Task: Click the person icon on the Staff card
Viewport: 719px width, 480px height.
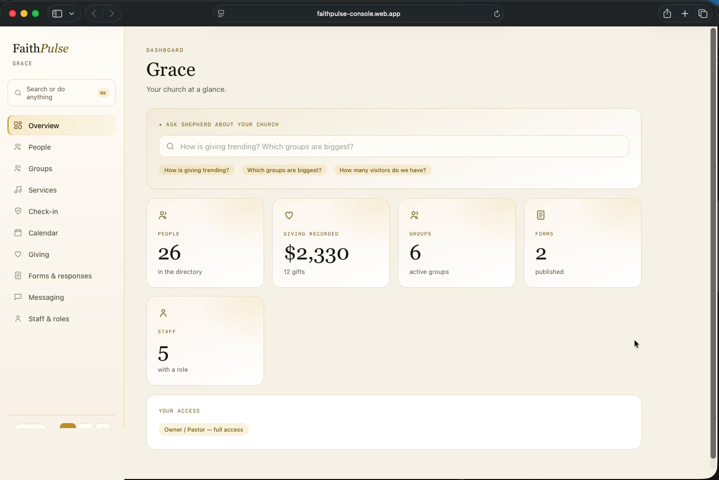Action: point(163,313)
